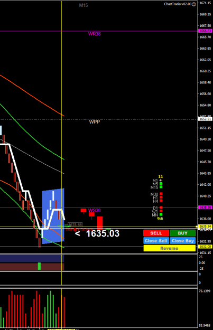The image size is (213, 330).
Task: Select the green MN trend indicator square
Action: coord(161,214)
